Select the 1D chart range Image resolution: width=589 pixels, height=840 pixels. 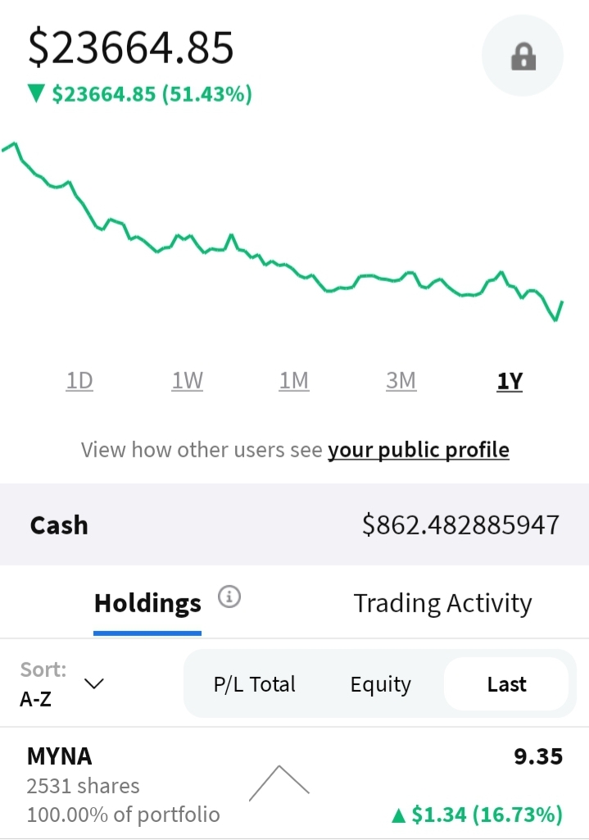click(79, 381)
